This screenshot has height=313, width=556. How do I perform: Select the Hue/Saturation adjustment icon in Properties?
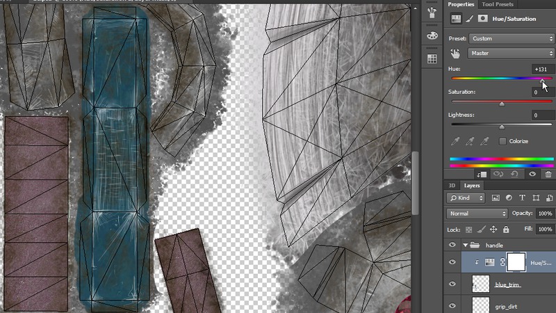pos(456,19)
